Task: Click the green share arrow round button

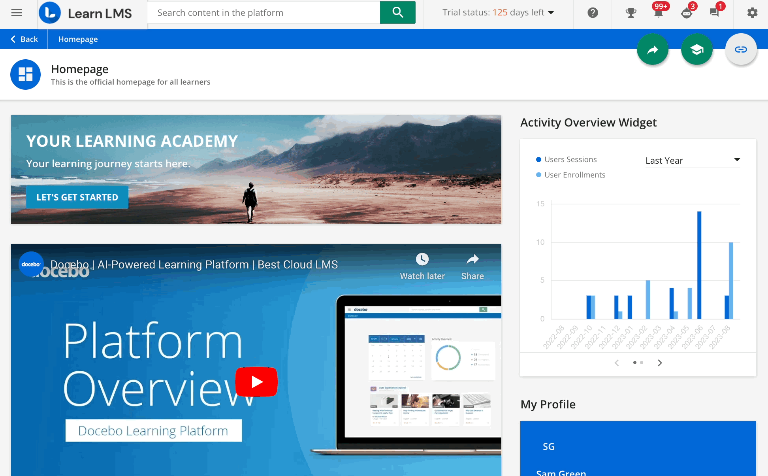Action: click(x=653, y=49)
